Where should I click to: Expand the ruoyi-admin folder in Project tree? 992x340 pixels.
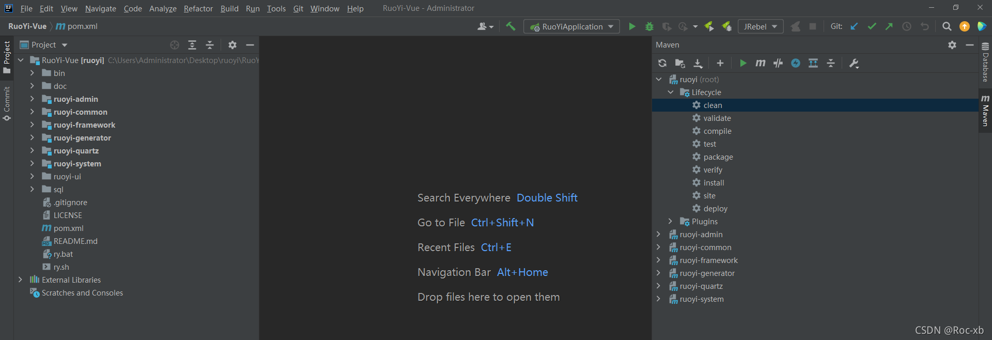pos(32,99)
